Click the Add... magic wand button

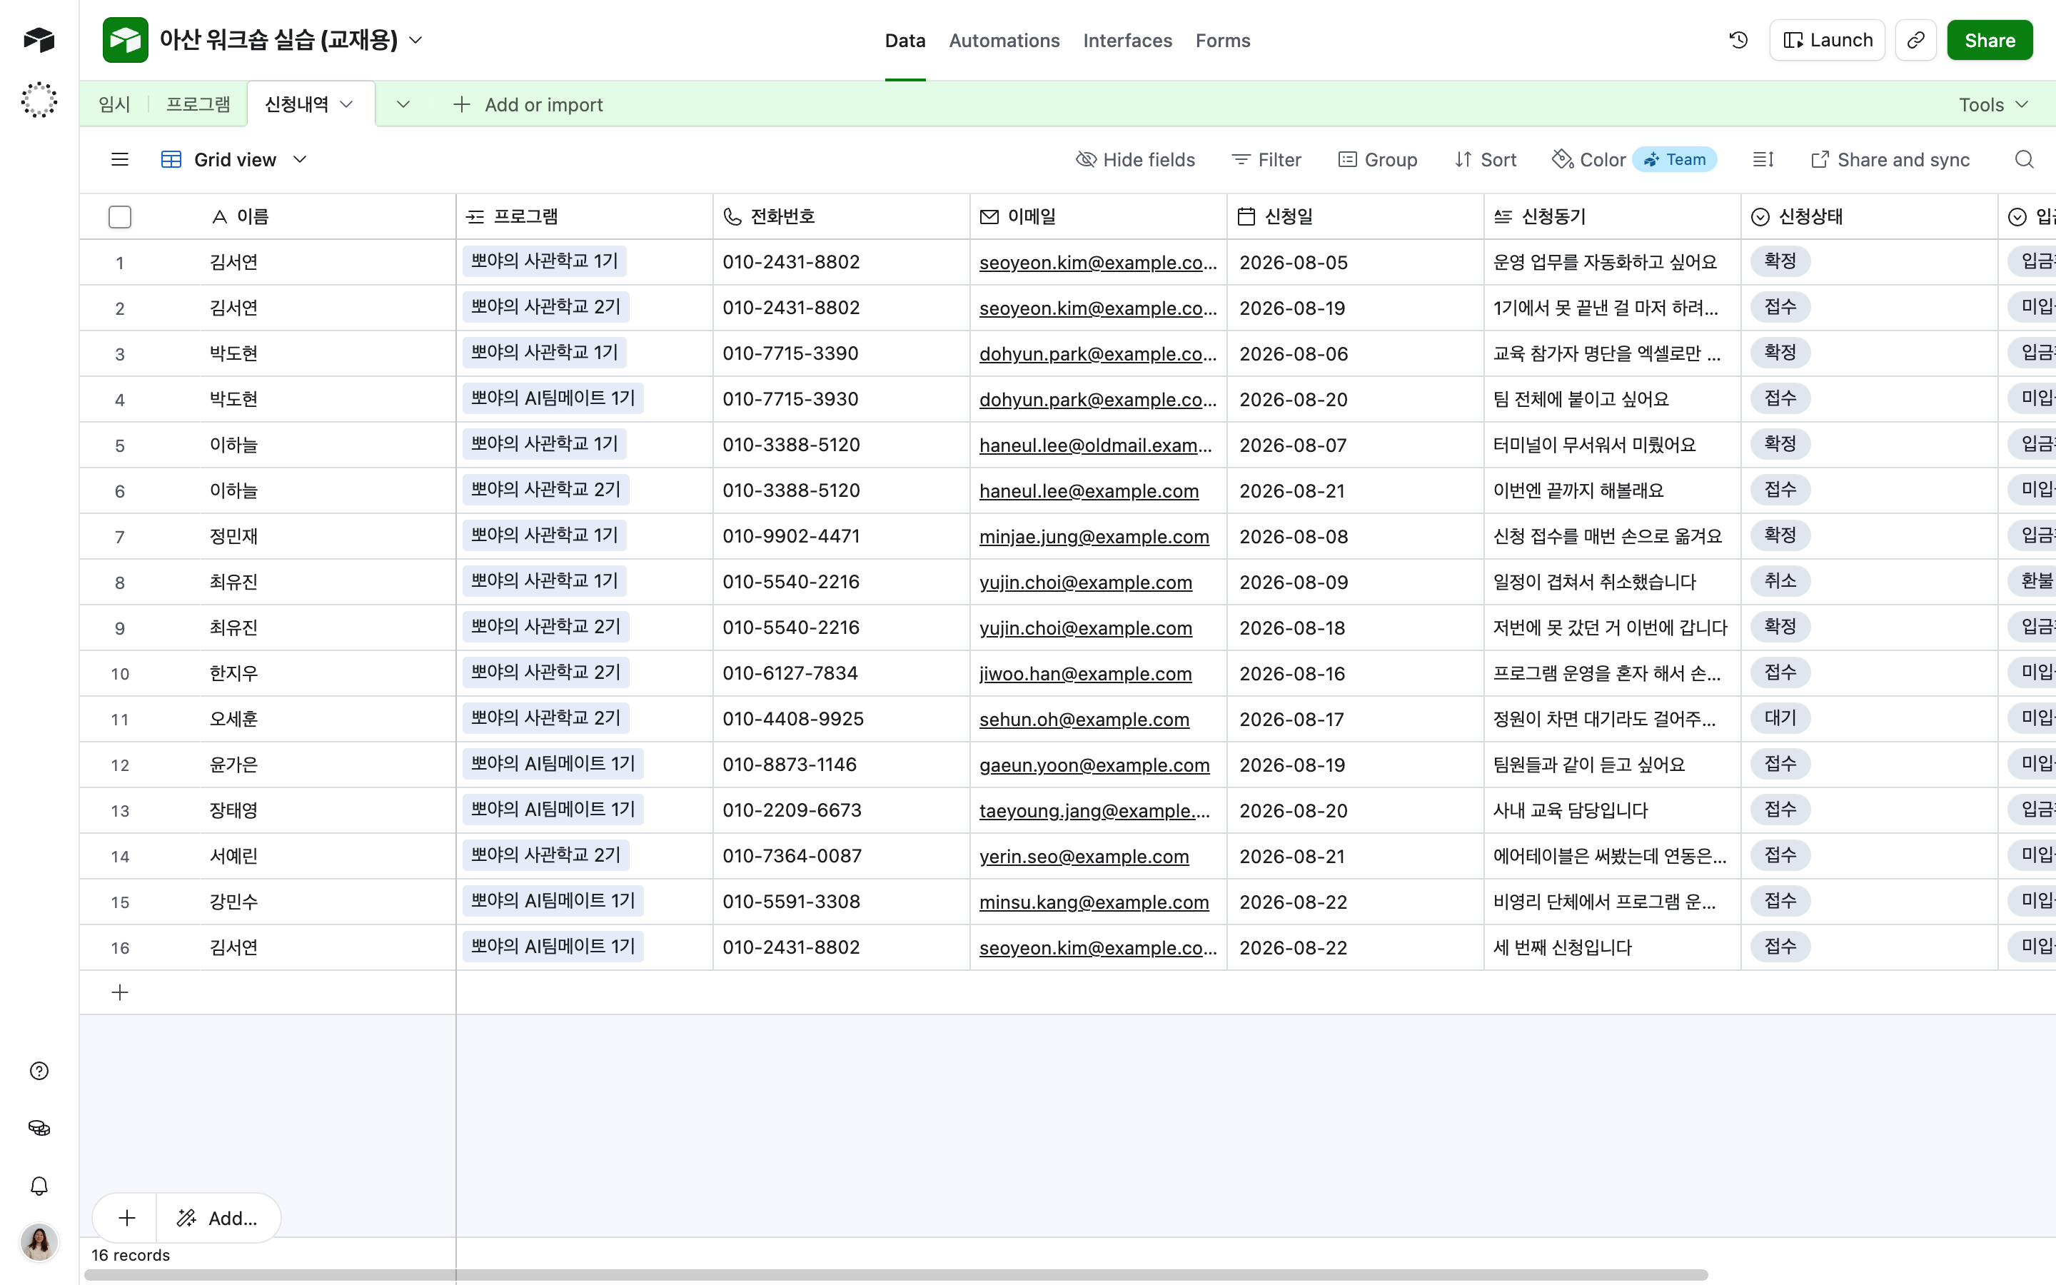218,1218
